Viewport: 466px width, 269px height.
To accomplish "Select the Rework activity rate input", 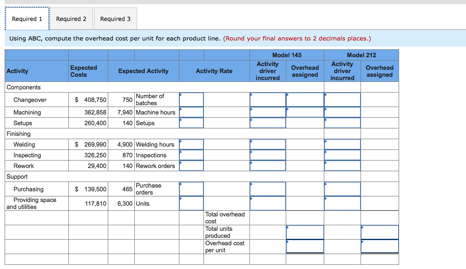I will click(x=191, y=166).
